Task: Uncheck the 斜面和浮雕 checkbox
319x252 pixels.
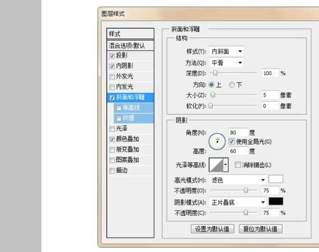Action: (112, 97)
